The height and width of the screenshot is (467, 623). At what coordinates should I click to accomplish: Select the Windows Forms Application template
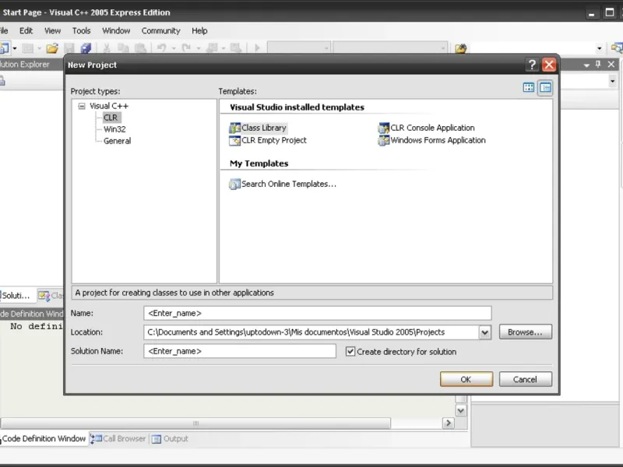[x=432, y=140]
